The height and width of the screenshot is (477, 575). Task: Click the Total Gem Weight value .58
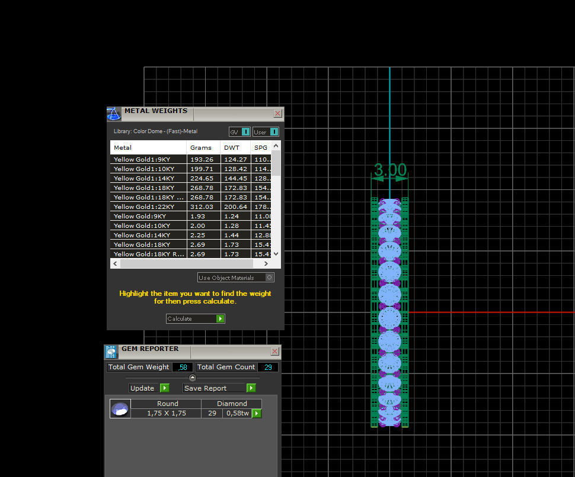(183, 367)
